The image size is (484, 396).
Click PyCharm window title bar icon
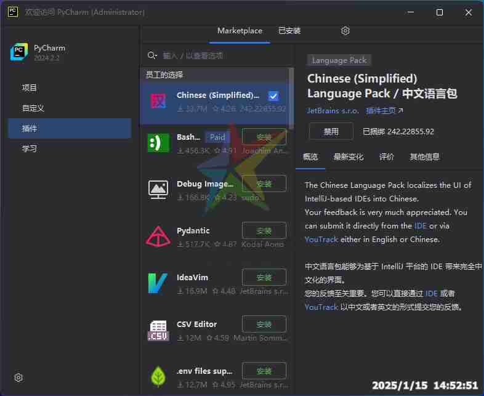pyautogui.click(x=13, y=12)
